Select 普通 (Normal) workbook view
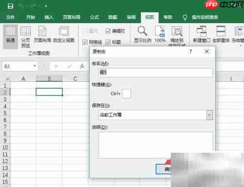Viewport: 244px width, 187px height. [10, 37]
